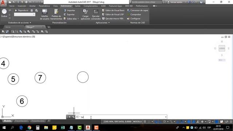The height and width of the screenshot is (131, 233).
Task: Open the Interfaz de usuario CUI editor
Action: click(x=44, y=15)
